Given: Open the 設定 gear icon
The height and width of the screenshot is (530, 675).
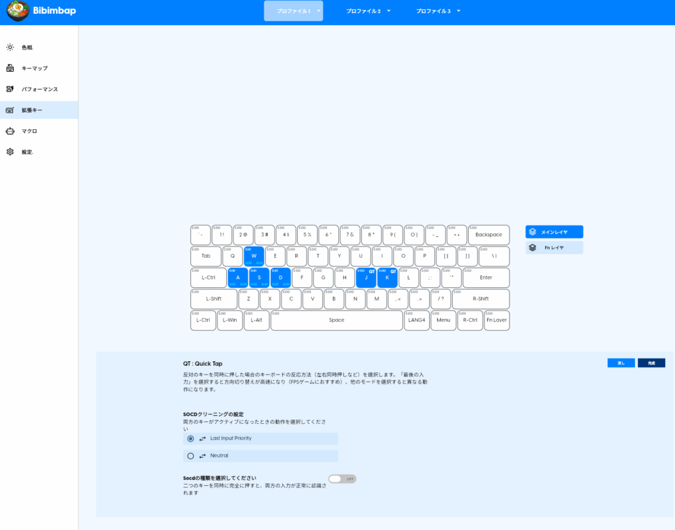Looking at the screenshot, I should [x=10, y=152].
